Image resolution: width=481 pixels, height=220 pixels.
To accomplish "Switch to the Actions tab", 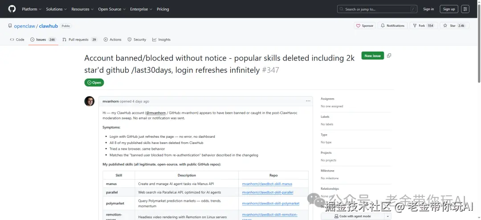I will pos(113,40).
